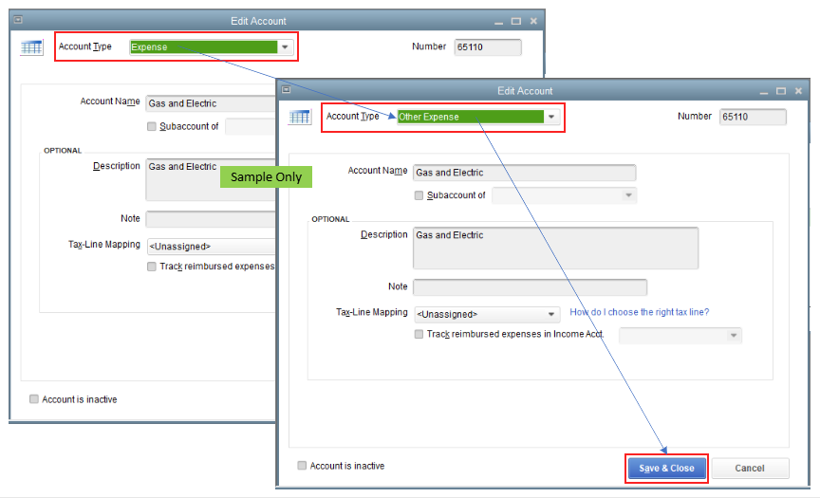The height and width of the screenshot is (498, 820).
Task: Click the Number field in front window
Action: (753, 117)
